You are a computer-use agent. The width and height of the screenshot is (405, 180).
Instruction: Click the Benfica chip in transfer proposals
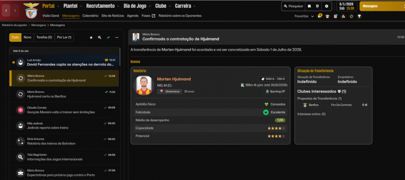coord(310,105)
